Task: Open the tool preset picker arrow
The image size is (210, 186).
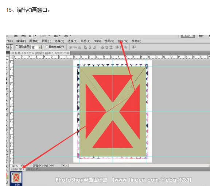Action: pos(12,47)
